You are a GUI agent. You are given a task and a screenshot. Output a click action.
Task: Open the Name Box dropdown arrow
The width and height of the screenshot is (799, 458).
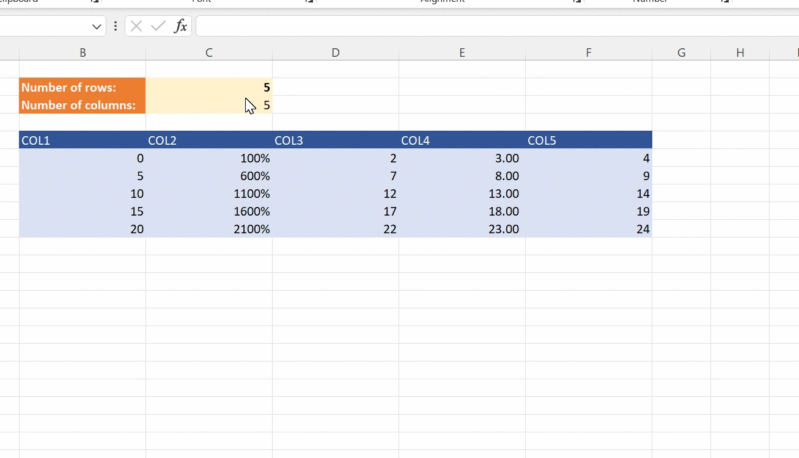point(96,26)
